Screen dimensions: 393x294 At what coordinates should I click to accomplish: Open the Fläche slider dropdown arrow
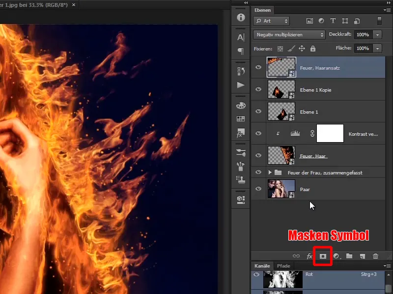pyautogui.click(x=377, y=48)
